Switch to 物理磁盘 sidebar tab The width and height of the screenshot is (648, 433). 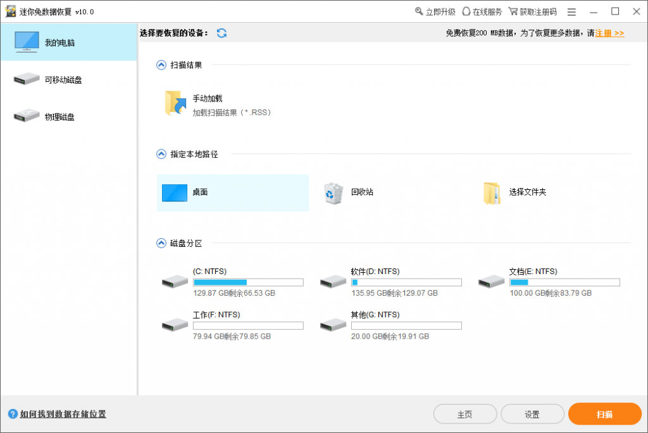tap(68, 116)
